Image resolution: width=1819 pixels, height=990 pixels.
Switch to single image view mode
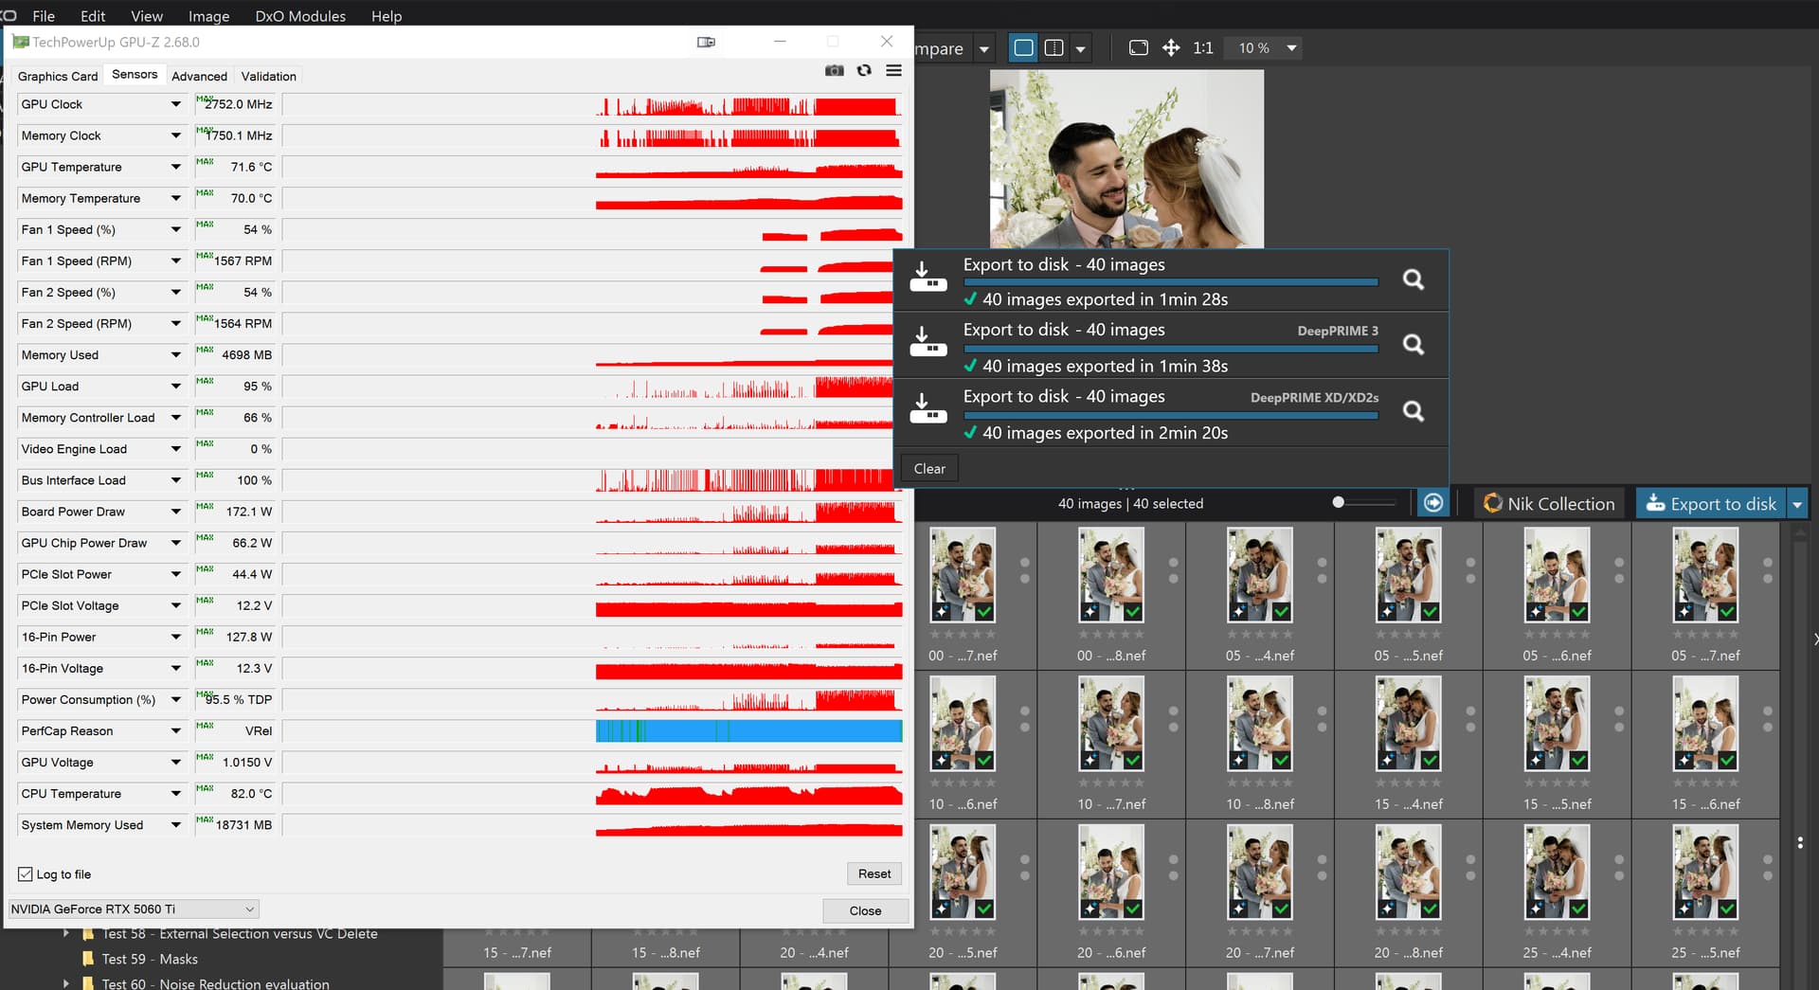coord(1023,48)
